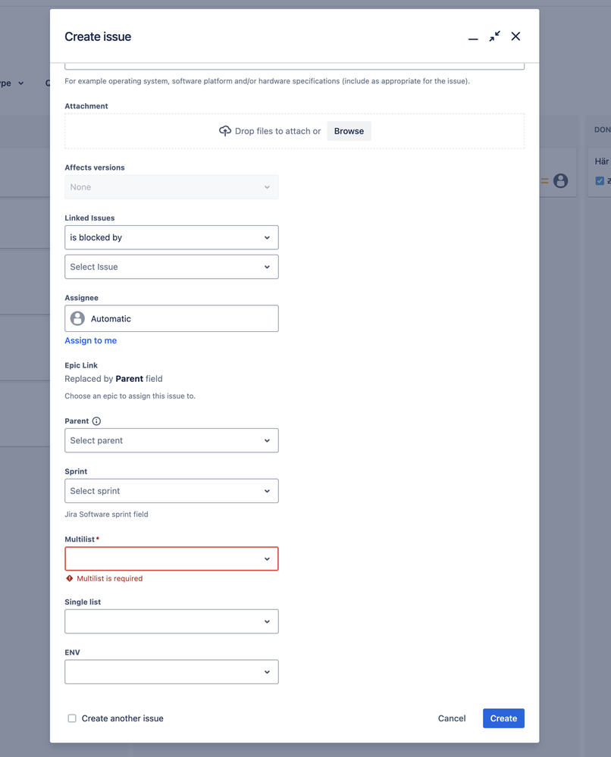Click the Environment field bottom edge above hint

[x=295, y=67]
